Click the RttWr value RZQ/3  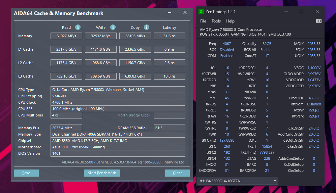(x=314, y=110)
